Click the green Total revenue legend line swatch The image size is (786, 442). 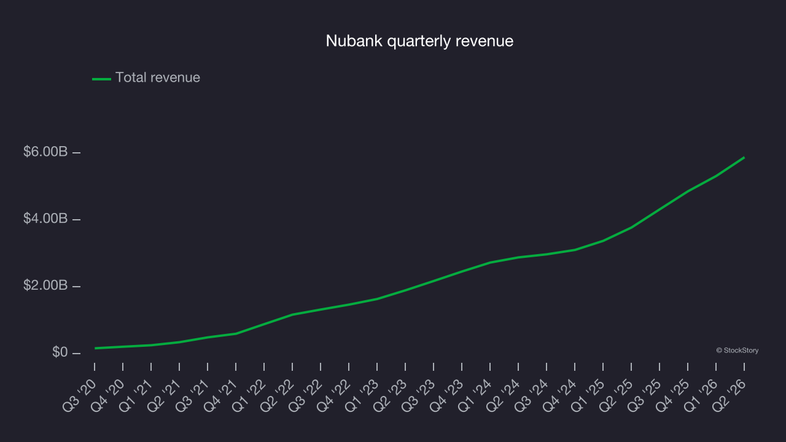(x=101, y=79)
